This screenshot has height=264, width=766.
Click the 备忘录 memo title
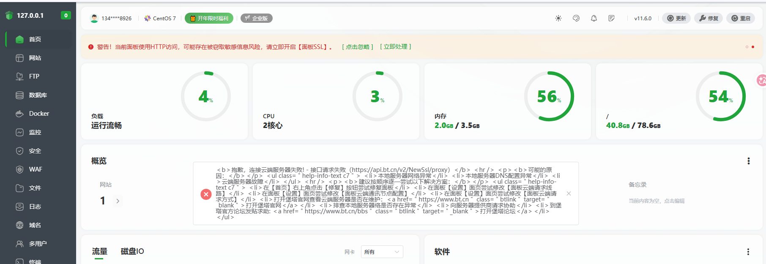coord(637,185)
